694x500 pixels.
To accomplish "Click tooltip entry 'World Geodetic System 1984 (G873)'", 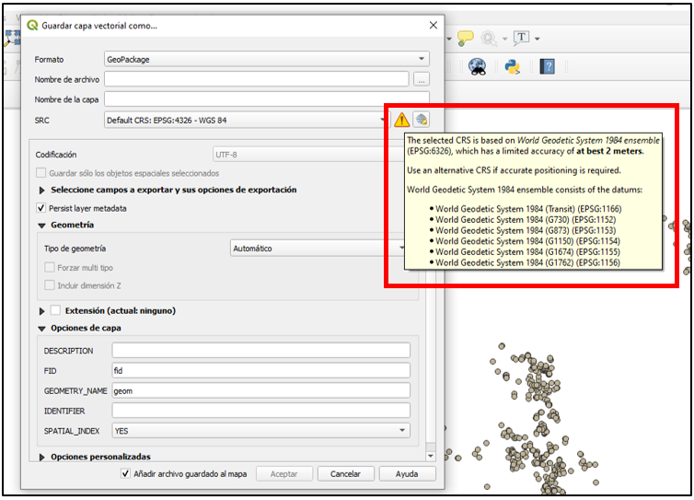I will click(x=503, y=230).
